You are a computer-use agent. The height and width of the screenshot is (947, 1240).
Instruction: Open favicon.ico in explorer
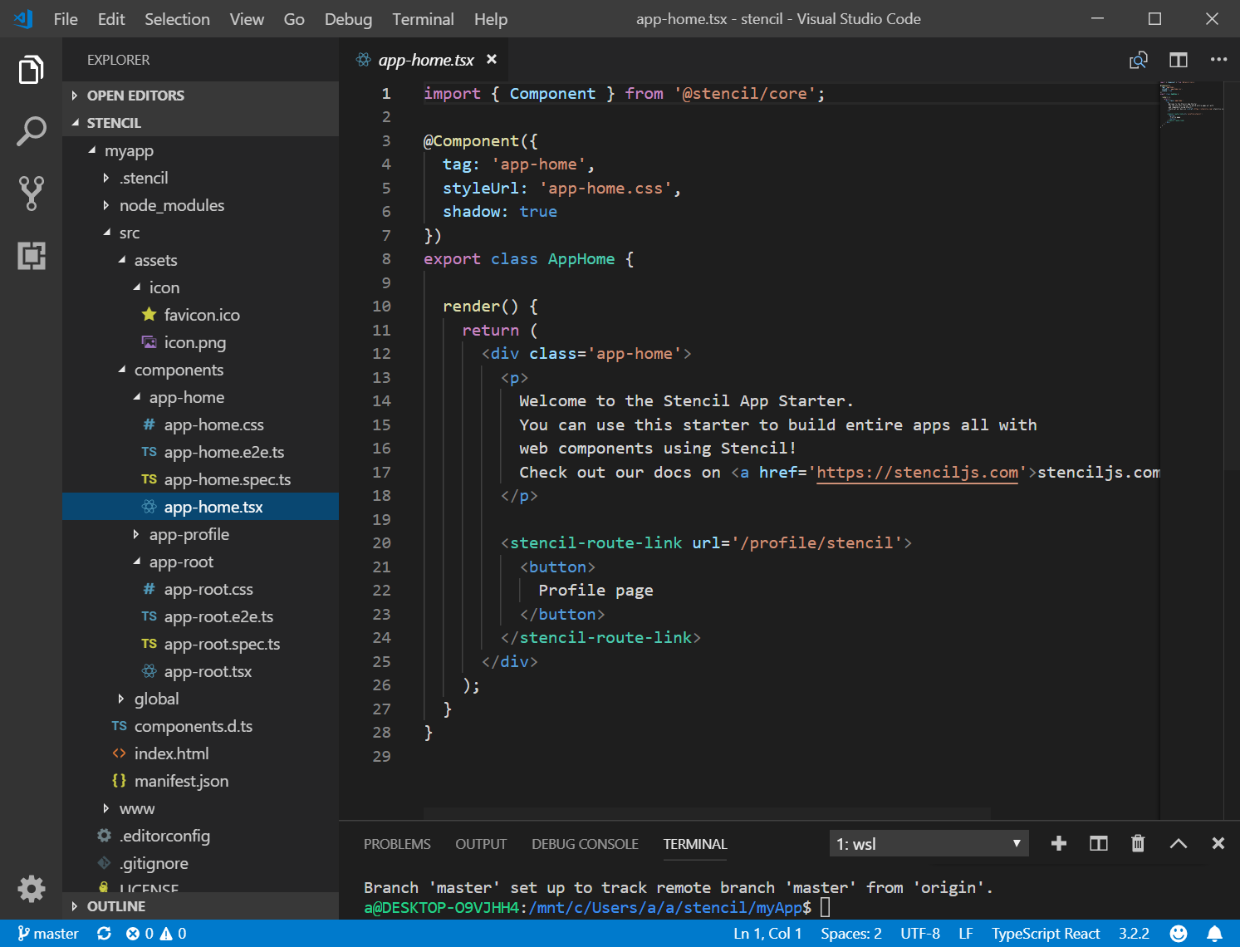[x=200, y=315]
